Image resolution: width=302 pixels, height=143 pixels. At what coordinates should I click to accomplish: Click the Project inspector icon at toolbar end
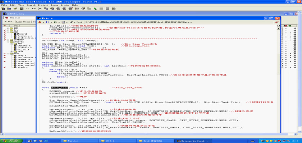point(114,9)
